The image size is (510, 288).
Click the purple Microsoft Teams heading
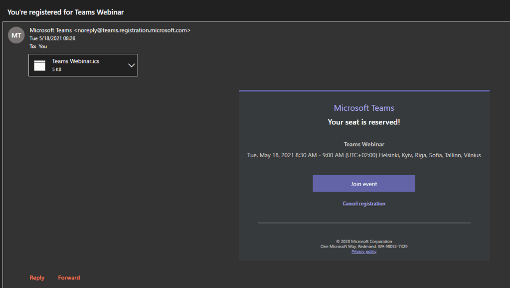pyautogui.click(x=364, y=108)
